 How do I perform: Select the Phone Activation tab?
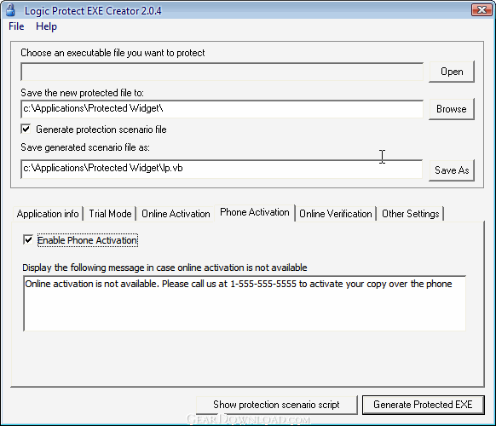(255, 212)
